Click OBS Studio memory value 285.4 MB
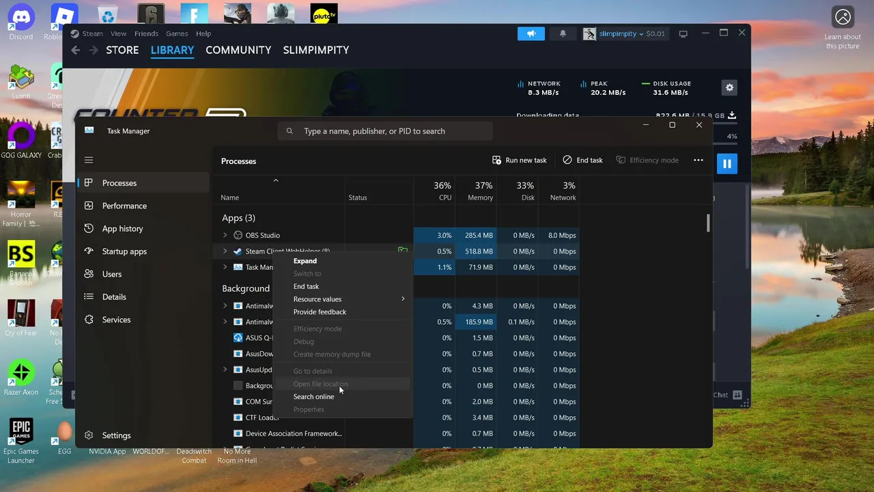This screenshot has height=492, width=874. pyautogui.click(x=479, y=235)
